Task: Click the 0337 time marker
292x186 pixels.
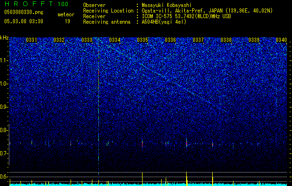Action: [x=198, y=40]
